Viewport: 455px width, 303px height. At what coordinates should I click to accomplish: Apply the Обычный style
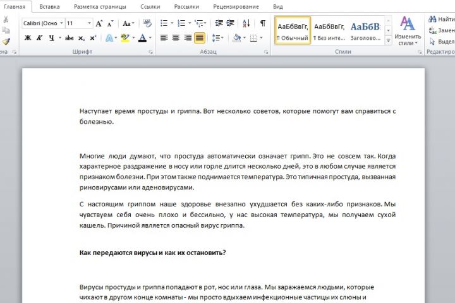coord(293,30)
